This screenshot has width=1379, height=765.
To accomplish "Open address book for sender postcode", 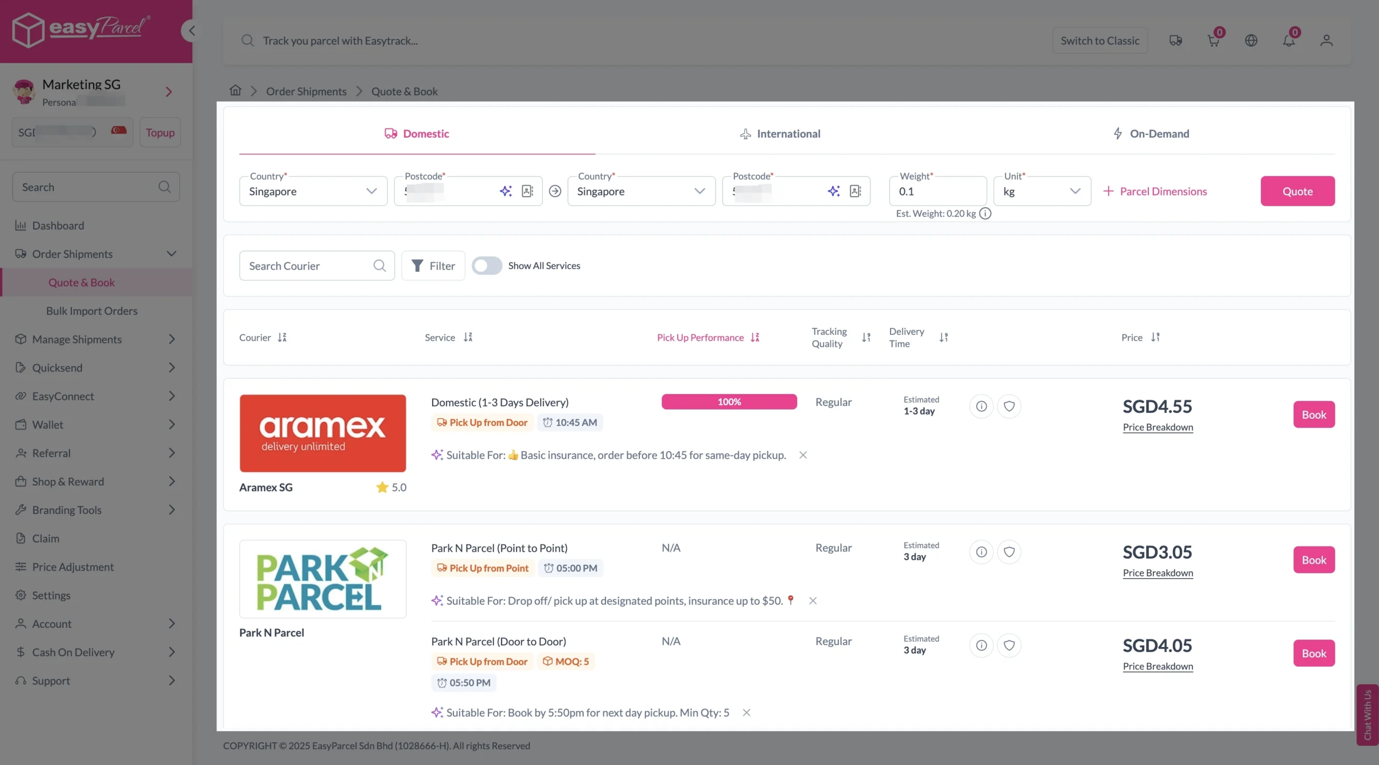I will point(527,191).
